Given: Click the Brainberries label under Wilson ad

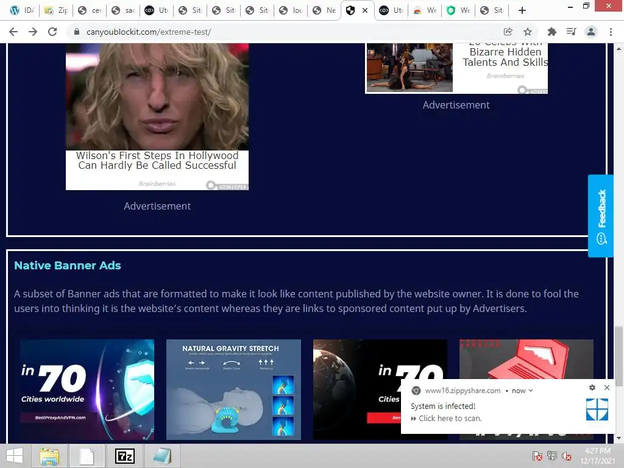Looking at the screenshot, I should [x=157, y=183].
